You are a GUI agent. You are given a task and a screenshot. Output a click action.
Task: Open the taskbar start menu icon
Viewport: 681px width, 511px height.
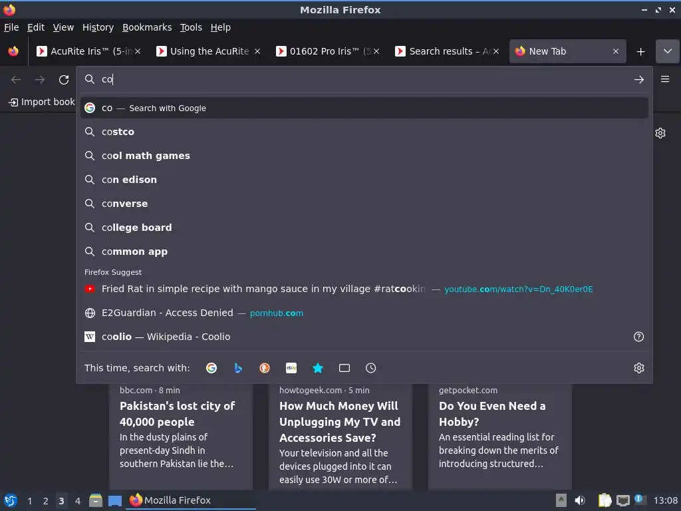click(11, 500)
